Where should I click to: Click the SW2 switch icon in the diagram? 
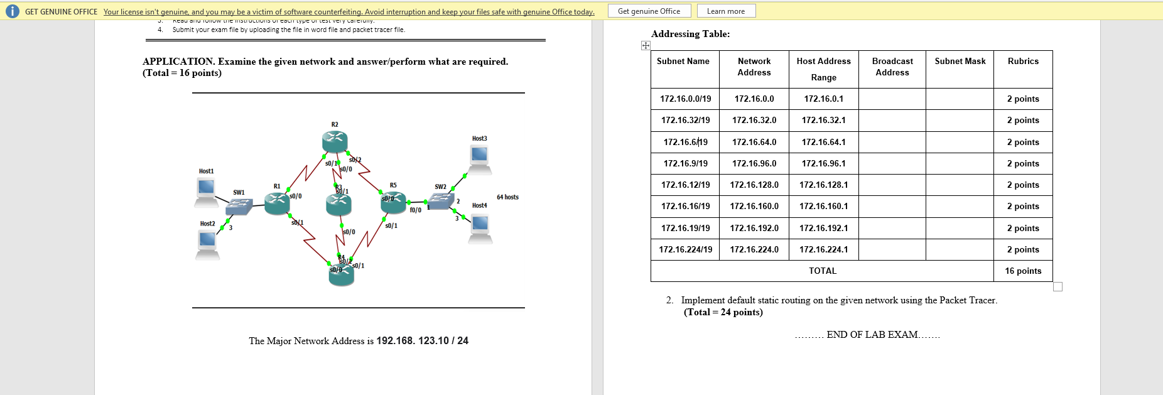[440, 201]
